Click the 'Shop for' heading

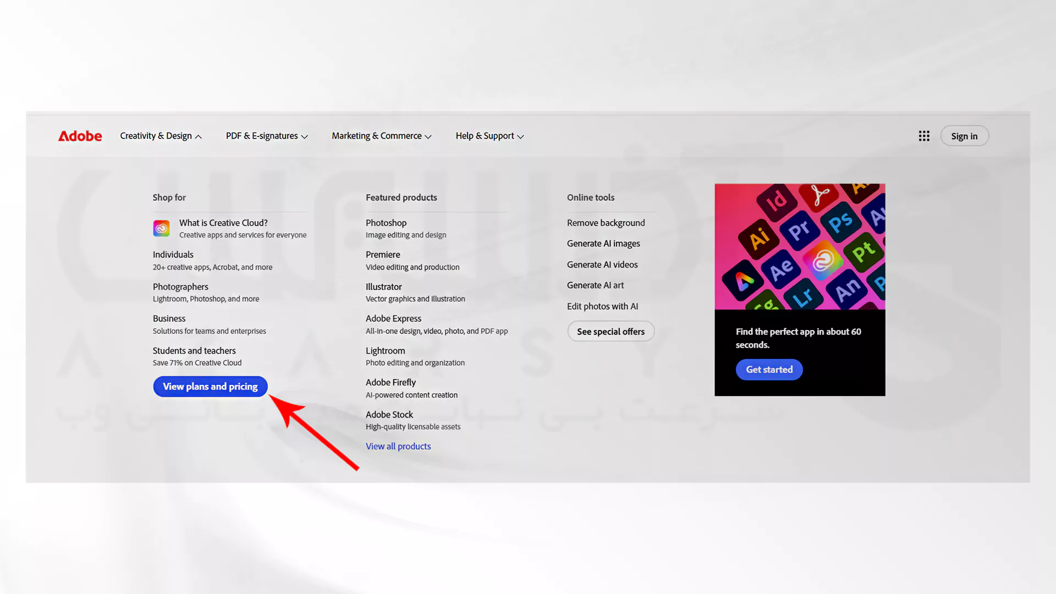coord(169,197)
